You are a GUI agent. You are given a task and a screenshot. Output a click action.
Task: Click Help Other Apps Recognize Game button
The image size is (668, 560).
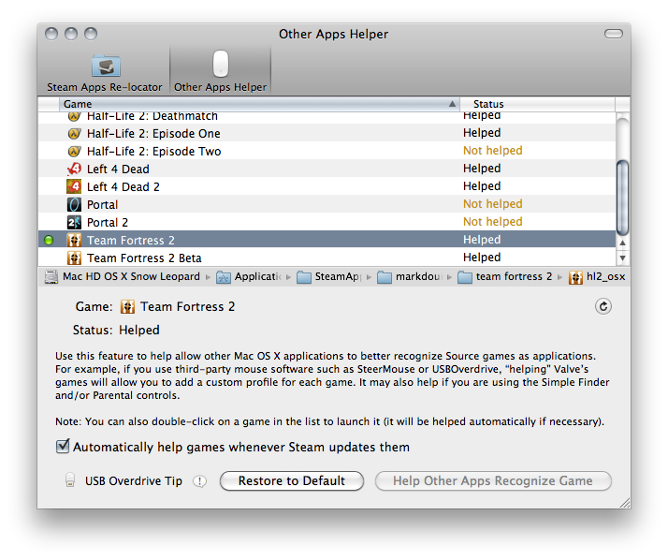pyautogui.click(x=493, y=481)
